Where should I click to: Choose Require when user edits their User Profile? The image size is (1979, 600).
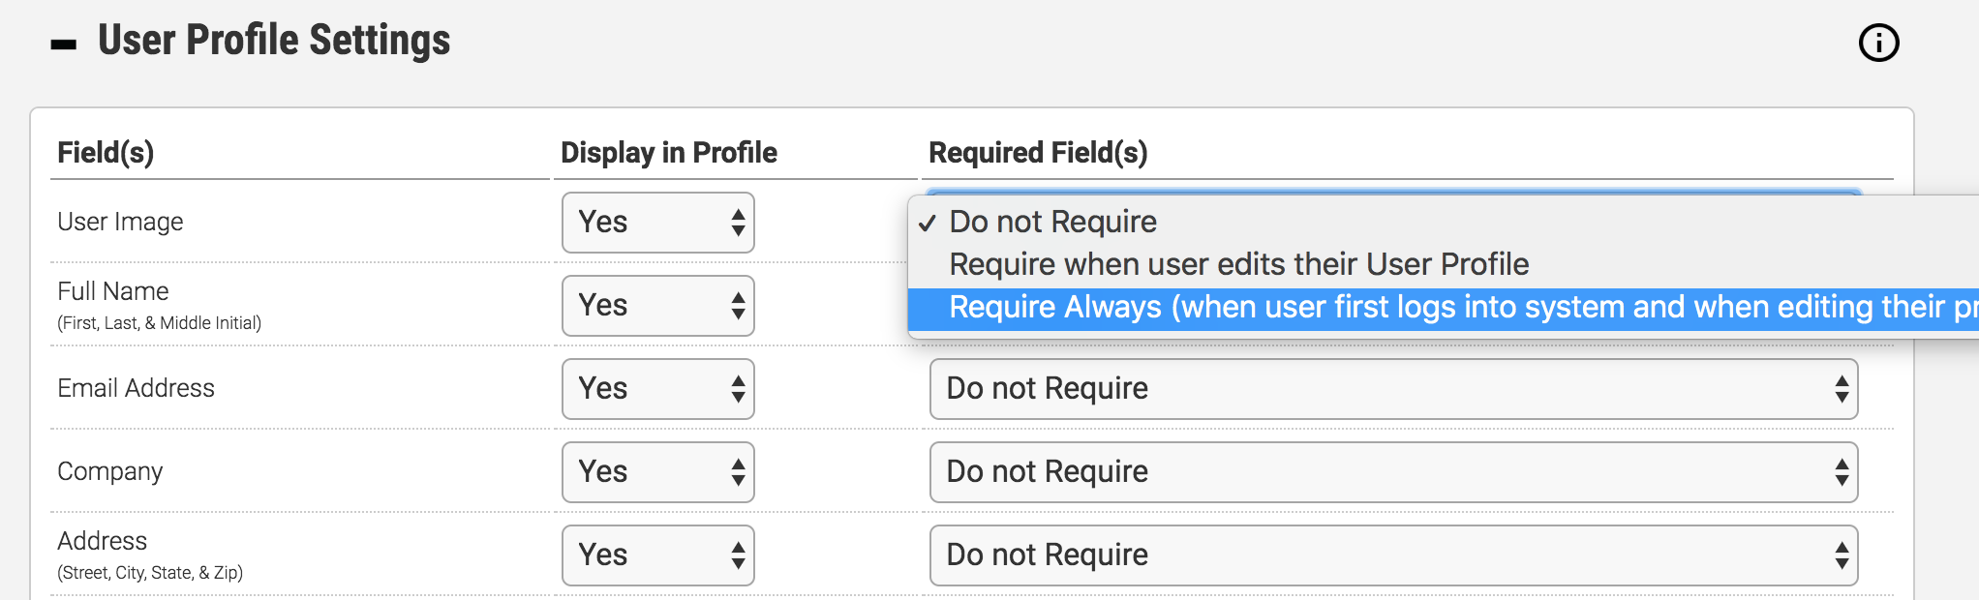(1238, 264)
